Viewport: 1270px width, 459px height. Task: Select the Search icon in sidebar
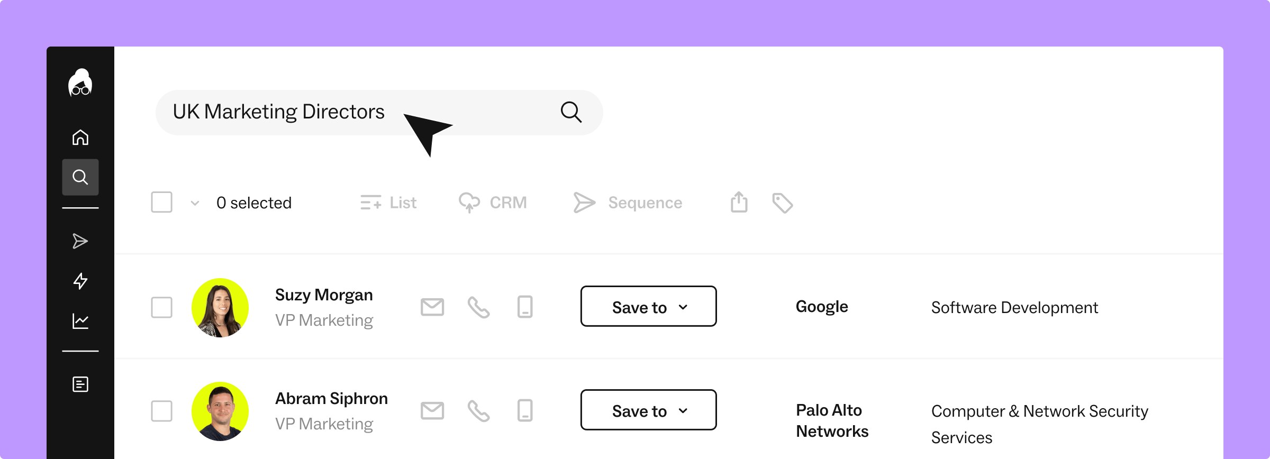click(80, 177)
